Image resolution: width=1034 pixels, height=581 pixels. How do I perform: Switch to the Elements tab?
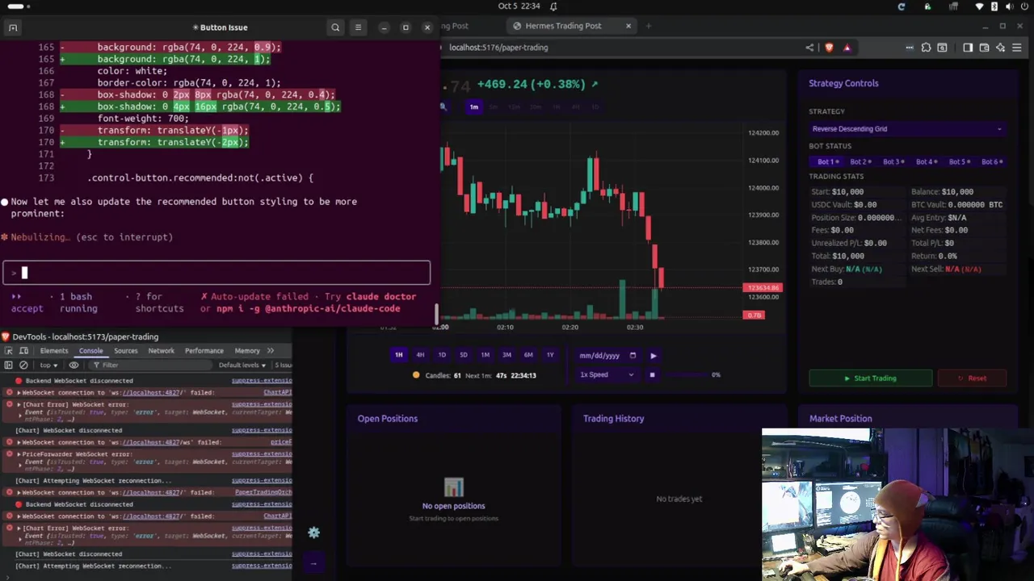point(54,351)
